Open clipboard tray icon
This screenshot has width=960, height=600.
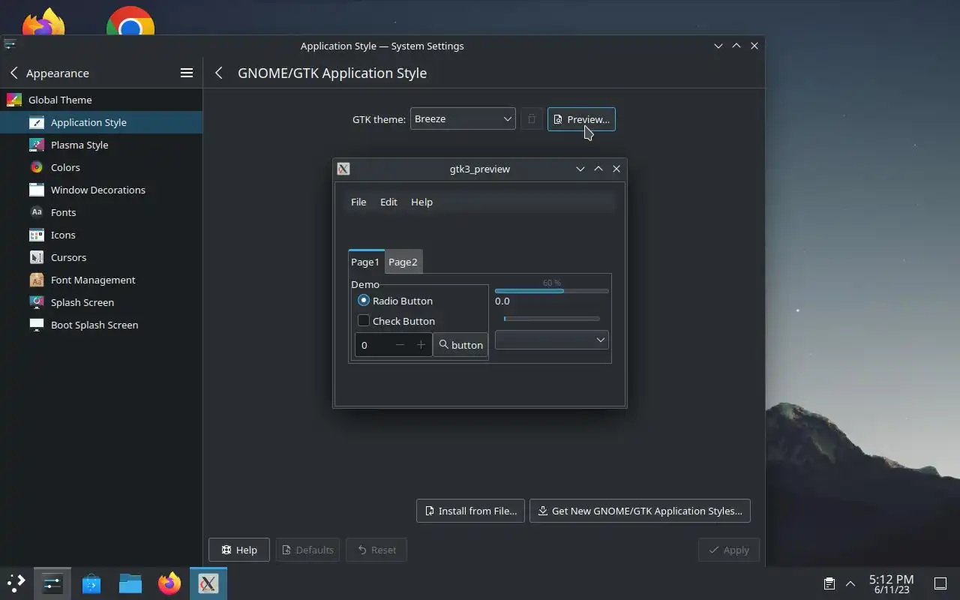[829, 583]
